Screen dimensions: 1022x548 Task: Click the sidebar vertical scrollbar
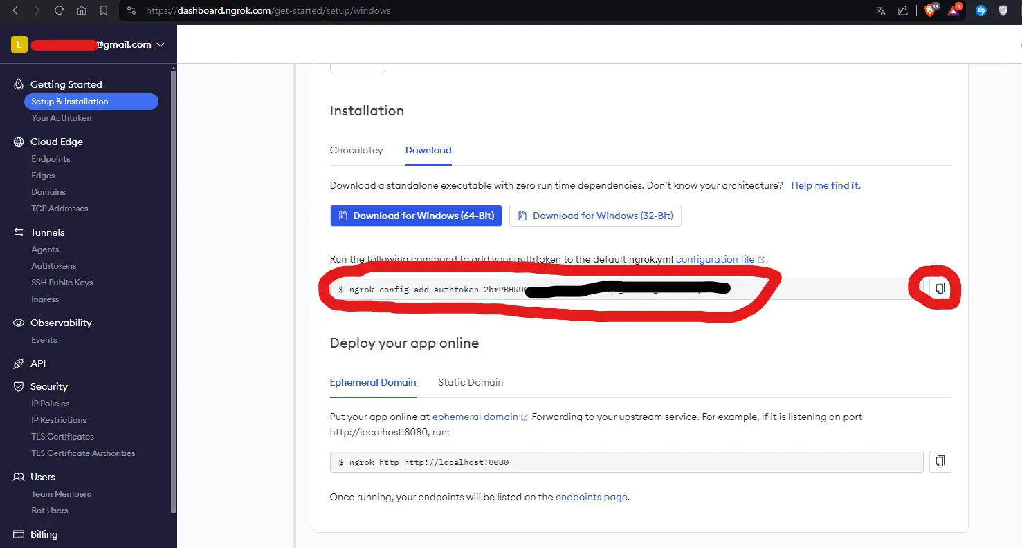pos(174,290)
